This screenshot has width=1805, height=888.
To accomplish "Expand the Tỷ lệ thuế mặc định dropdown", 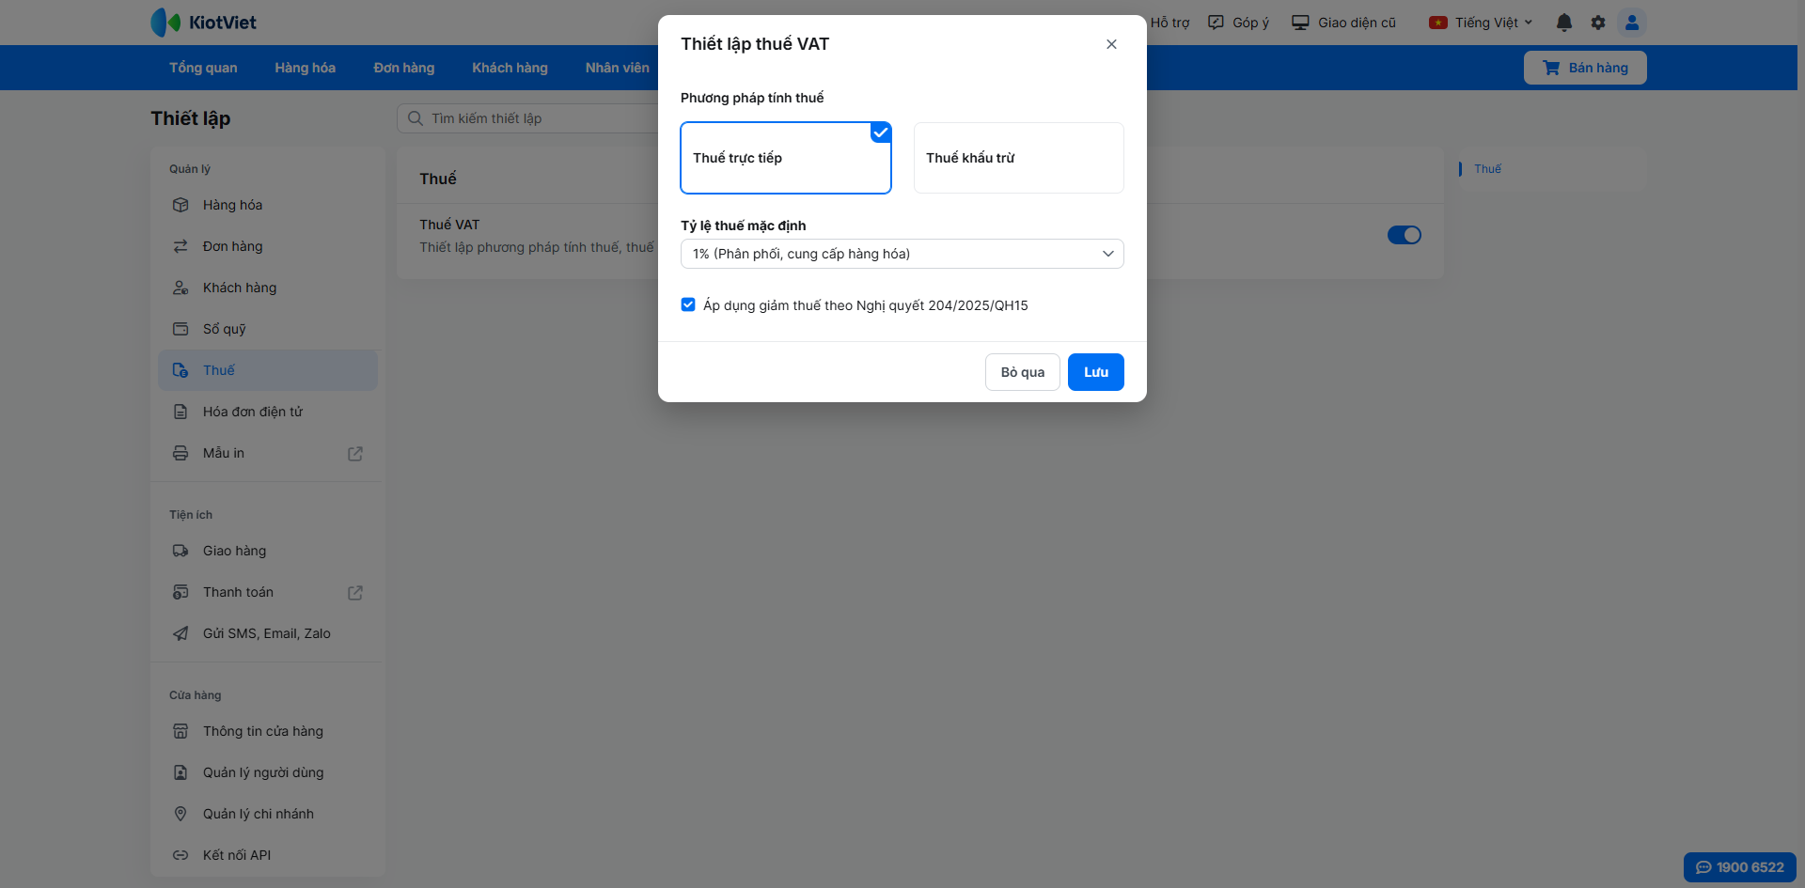I will click(902, 254).
